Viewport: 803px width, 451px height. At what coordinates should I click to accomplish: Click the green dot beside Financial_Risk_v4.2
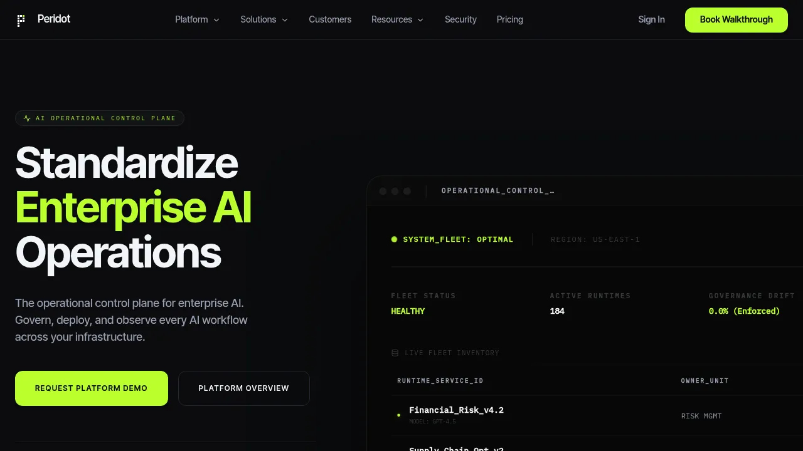point(398,415)
